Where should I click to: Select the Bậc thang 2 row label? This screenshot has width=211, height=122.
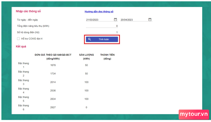(24, 74)
